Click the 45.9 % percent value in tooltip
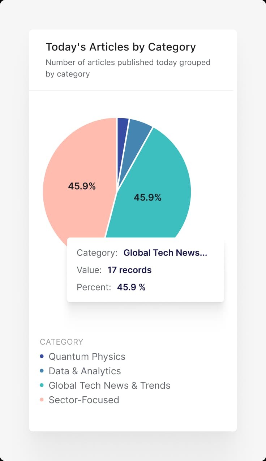Screen dimensions: 266x461 [131, 287]
